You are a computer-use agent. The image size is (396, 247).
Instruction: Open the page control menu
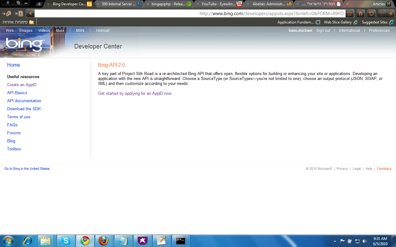19,14
